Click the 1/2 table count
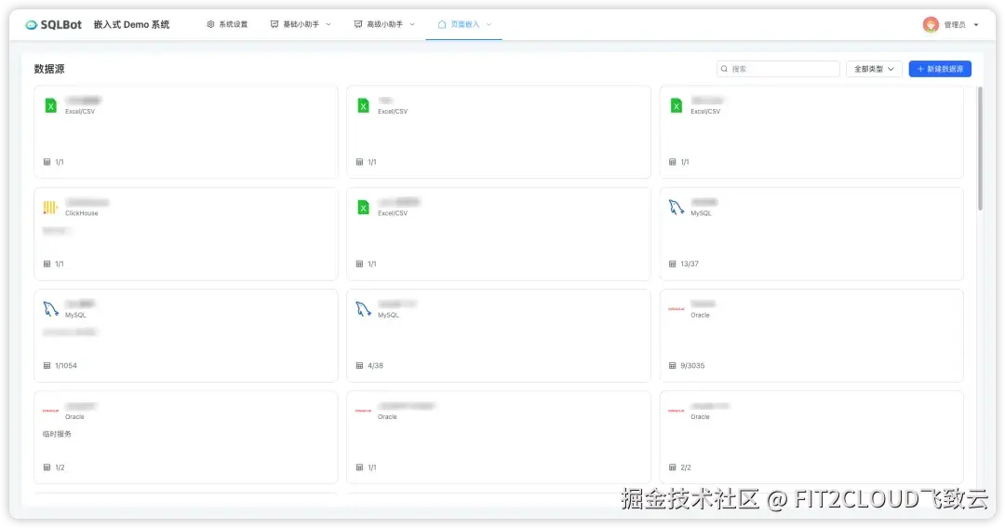Viewport: 1005px width, 528px height. click(60, 467)
